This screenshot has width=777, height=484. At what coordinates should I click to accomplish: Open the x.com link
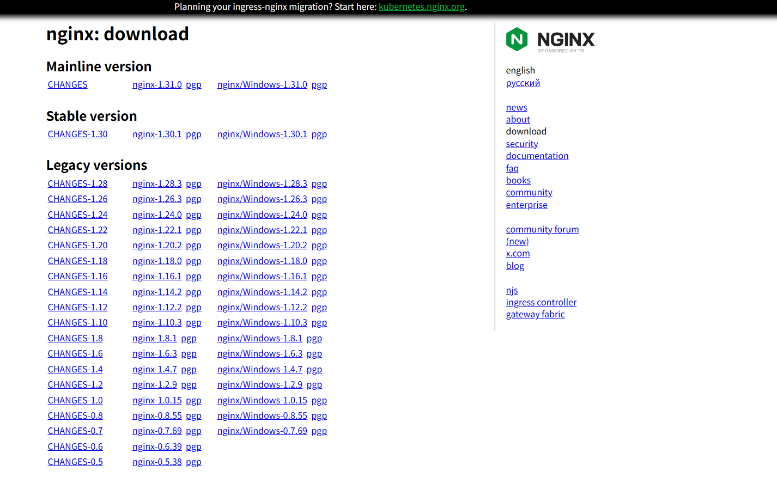coord(518,253)
